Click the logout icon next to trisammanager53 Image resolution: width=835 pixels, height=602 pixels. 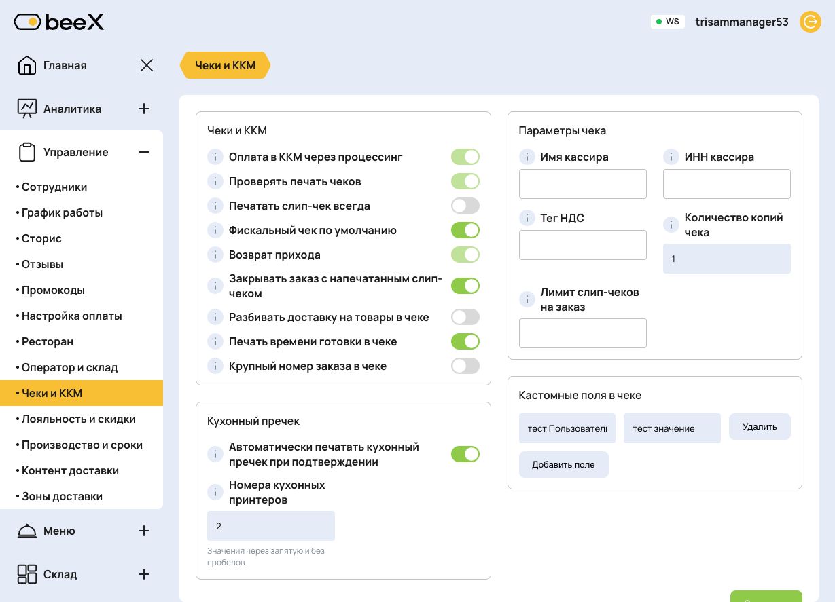tap(810, 22)
